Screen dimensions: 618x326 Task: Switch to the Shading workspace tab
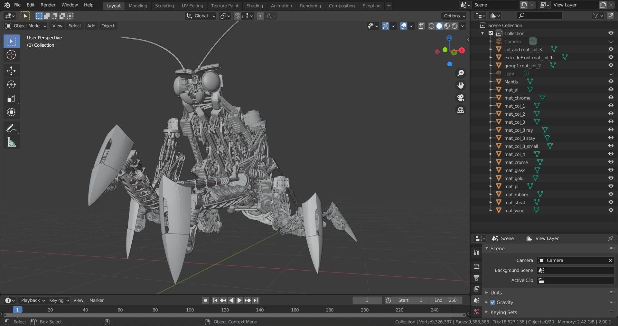point(254,5)
